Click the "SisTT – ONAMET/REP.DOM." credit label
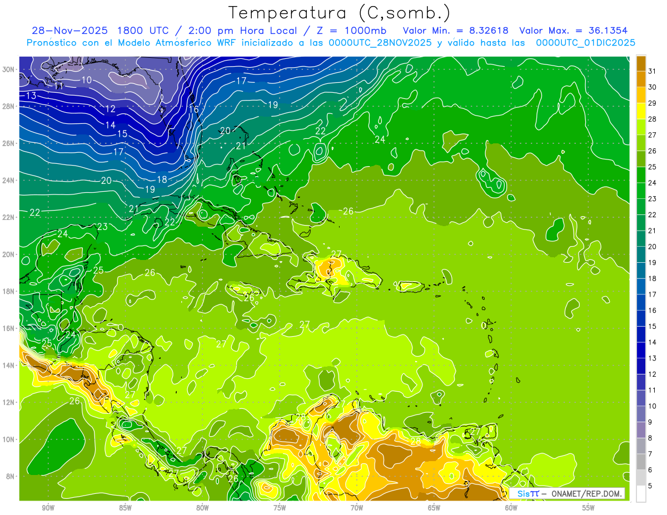This screenshot has height=515, width=667. pos(567,493)
